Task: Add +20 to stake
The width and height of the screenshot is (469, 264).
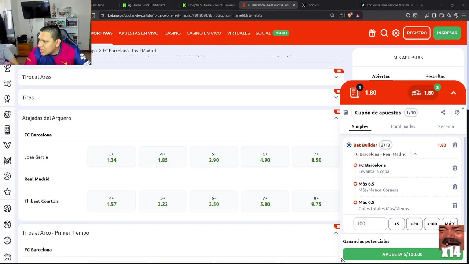Action: tap(414, 224)
